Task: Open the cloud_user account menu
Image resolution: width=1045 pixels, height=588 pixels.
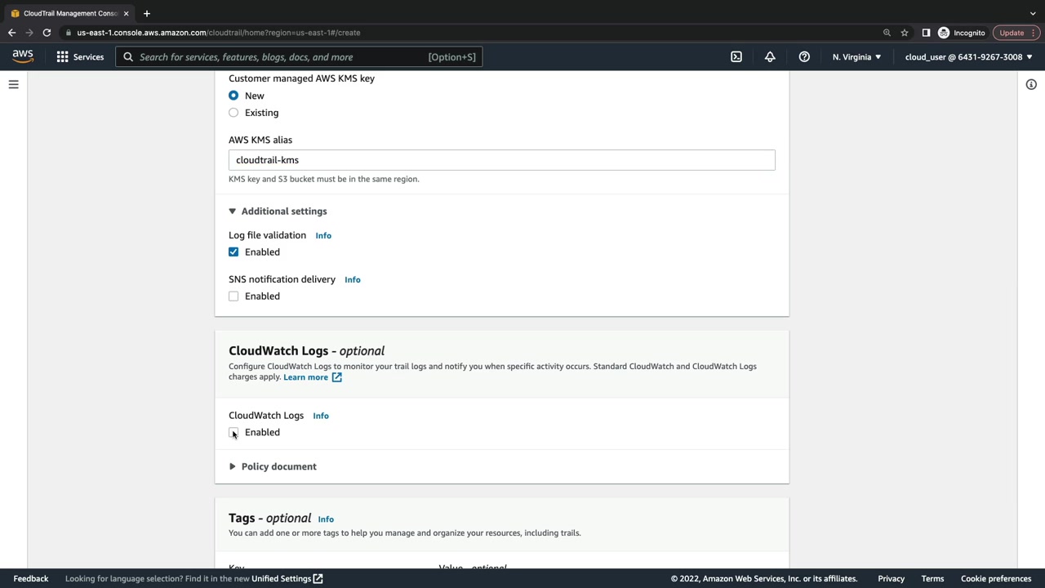Action: (968, 57)
